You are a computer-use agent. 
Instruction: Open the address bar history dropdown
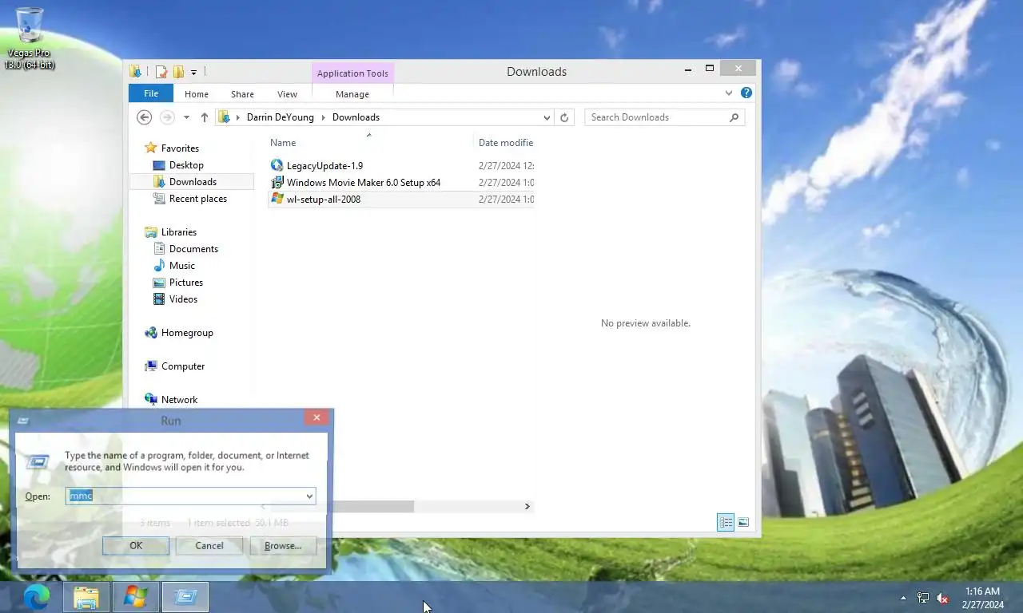(x=547, y=117)
